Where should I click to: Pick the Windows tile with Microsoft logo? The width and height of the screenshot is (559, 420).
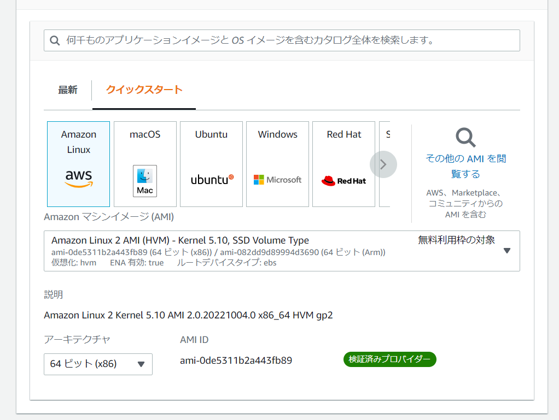[277, 164]
